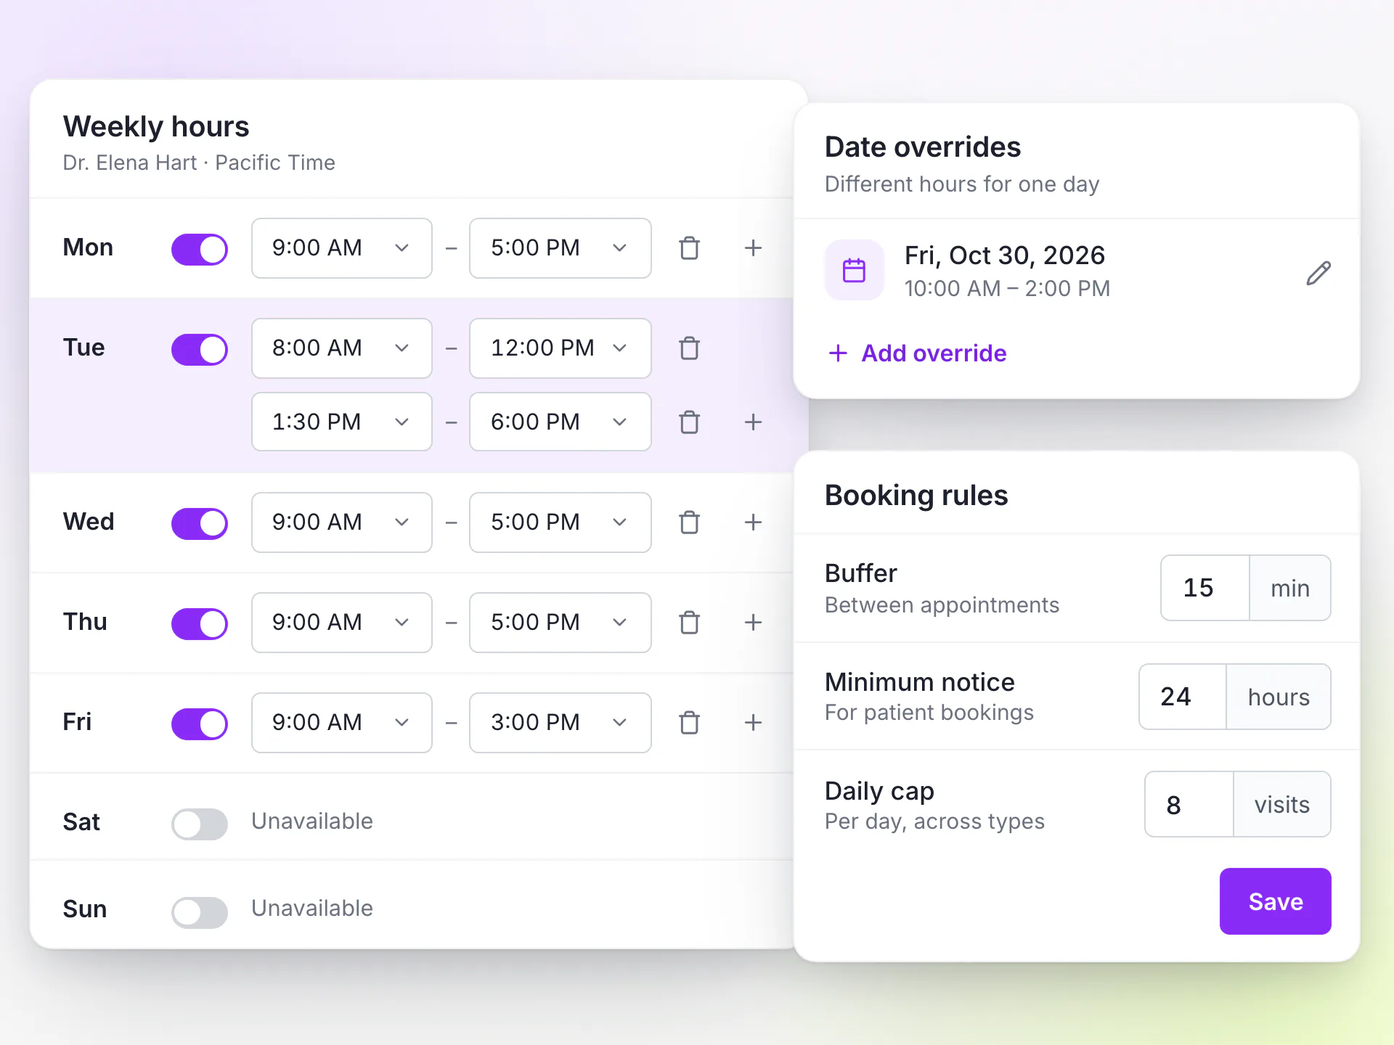Save the booking rules
Image resolution: width=1394 pixels, height=1045 pixels.
click(x=1275, y=901)
